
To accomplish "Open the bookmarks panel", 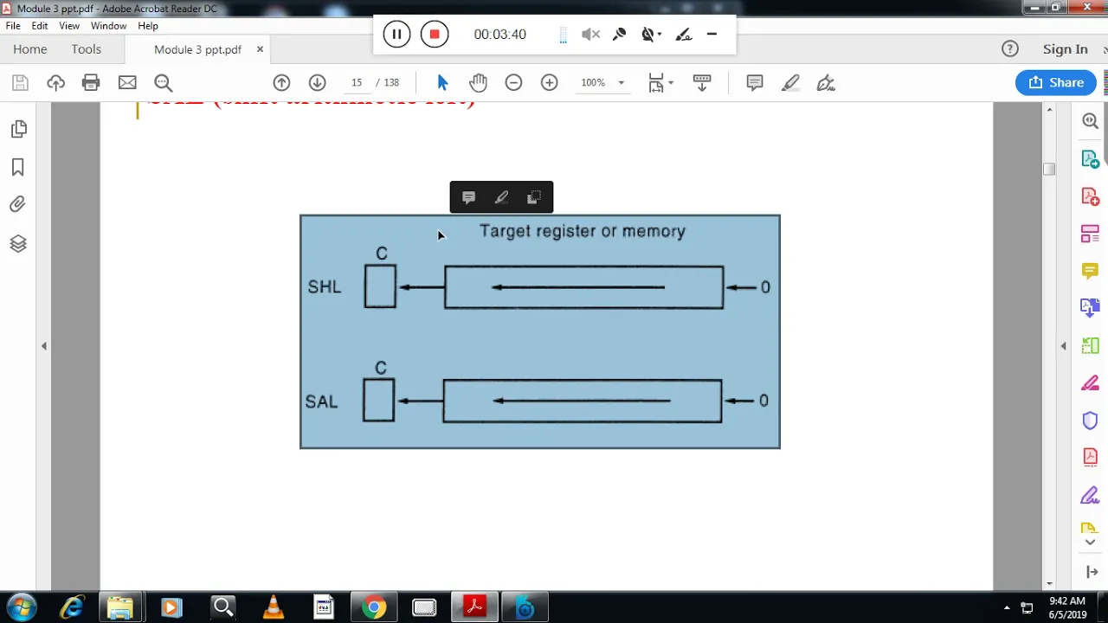I will 18,167.
